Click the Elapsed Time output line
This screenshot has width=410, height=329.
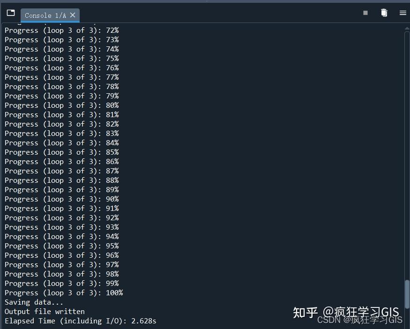(x=80, y=321)
